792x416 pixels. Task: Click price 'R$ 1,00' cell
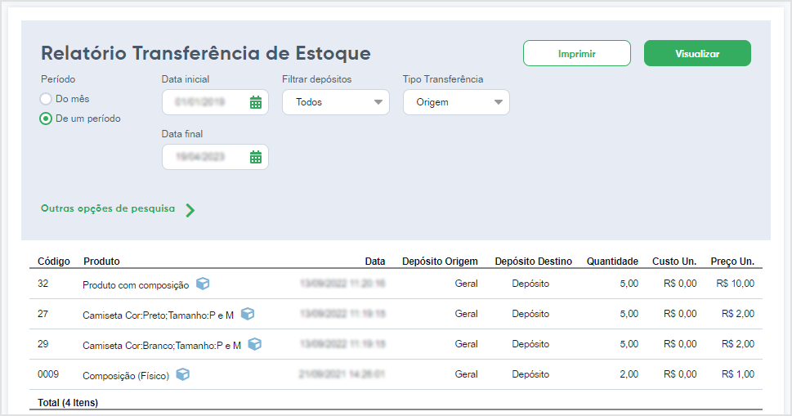pyautogui.click(x=738, y=374)
